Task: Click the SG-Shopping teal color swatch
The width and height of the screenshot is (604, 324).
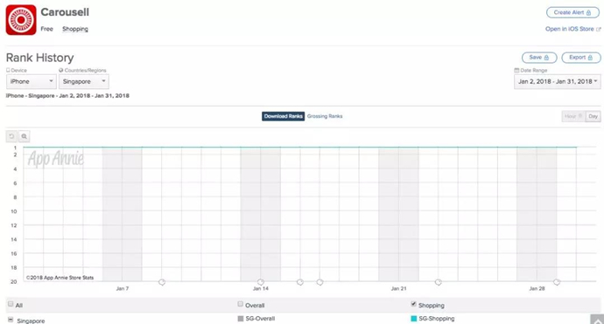Action: [414, 319]
